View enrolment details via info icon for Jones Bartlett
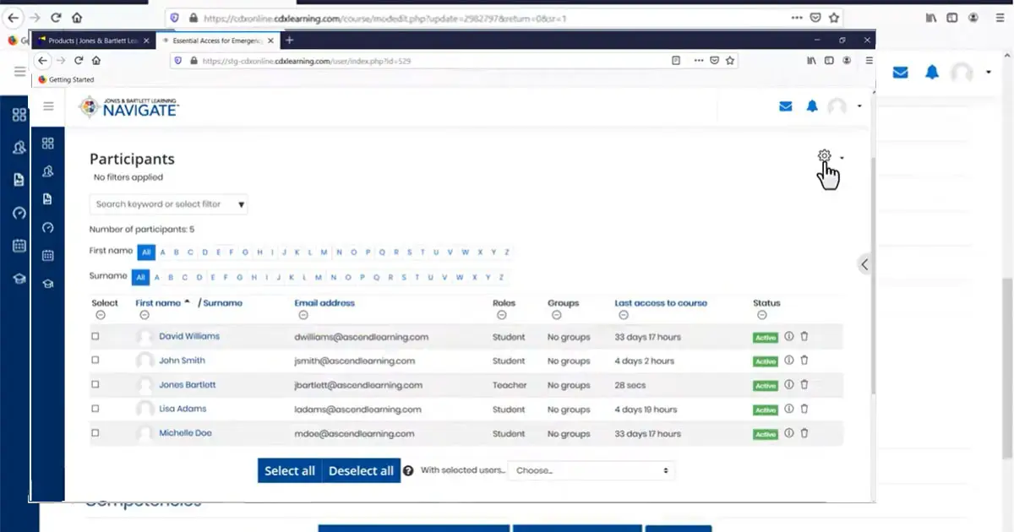This screenshot has width=1014, height=532. point(787,385)
